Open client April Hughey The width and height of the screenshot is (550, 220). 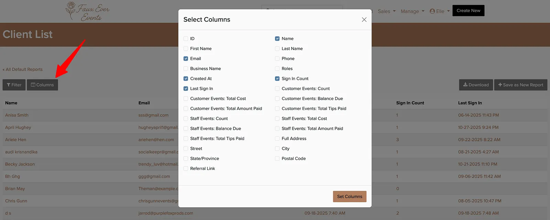[x=18, y=127]
